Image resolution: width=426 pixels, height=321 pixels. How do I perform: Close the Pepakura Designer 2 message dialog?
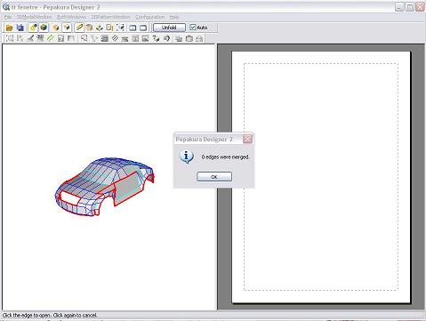click(x=247, y=139)
